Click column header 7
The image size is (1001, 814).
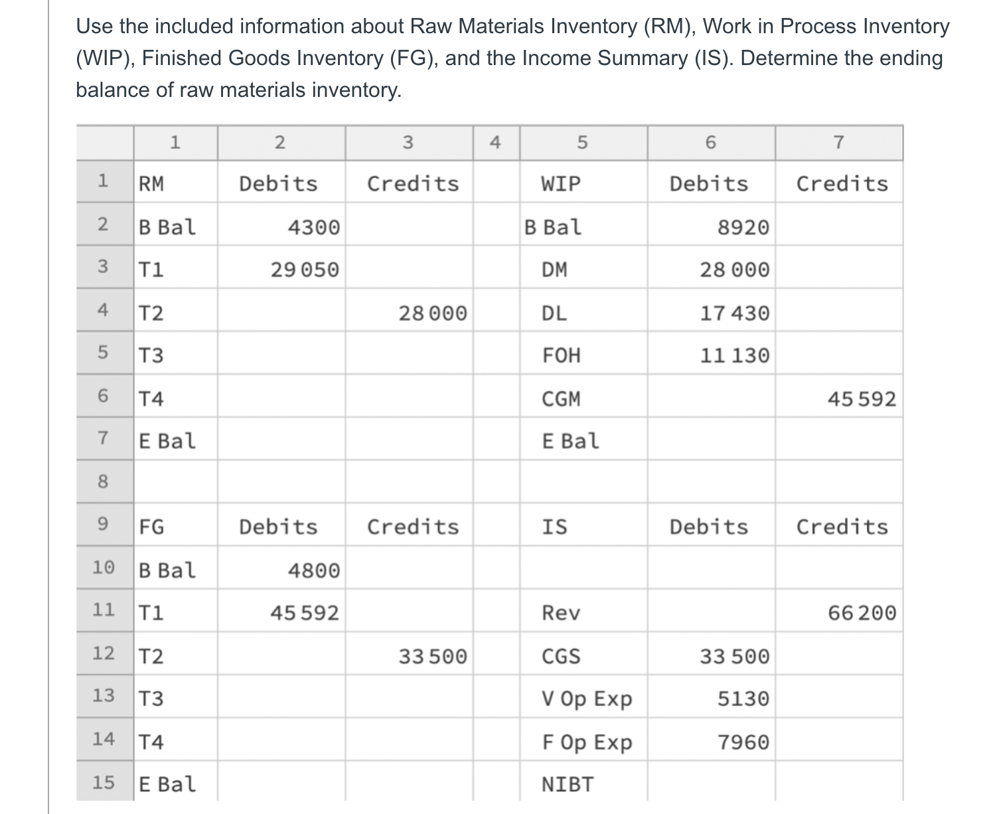(x=839, y=142)
